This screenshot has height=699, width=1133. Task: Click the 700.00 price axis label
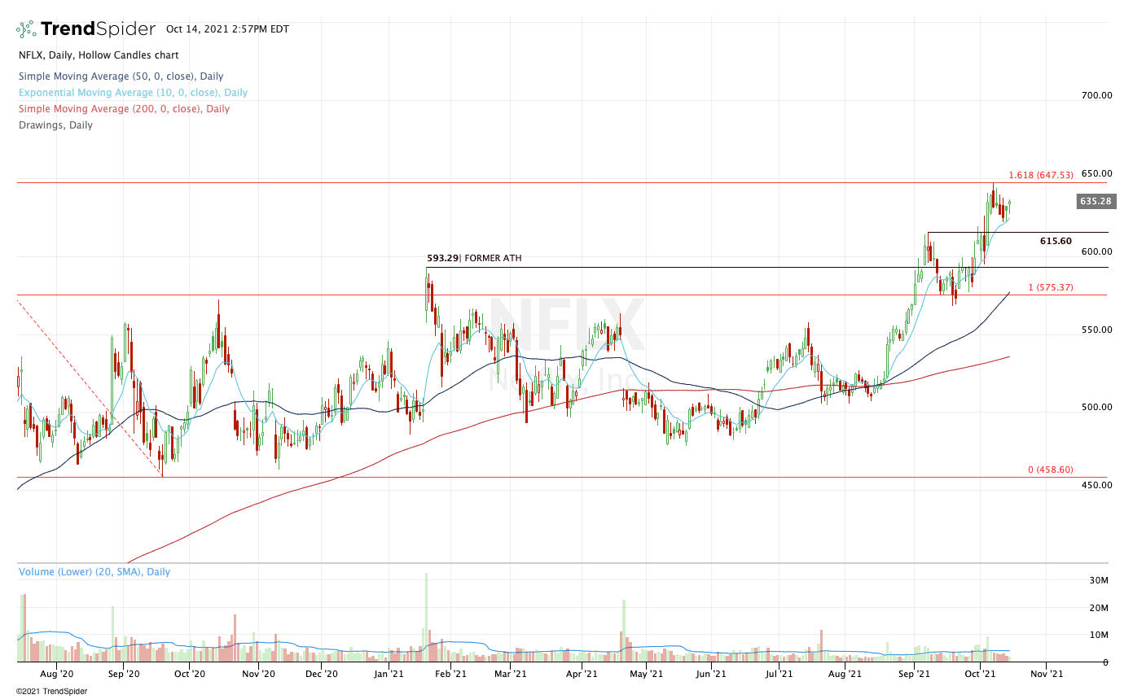pos(1096,95)
